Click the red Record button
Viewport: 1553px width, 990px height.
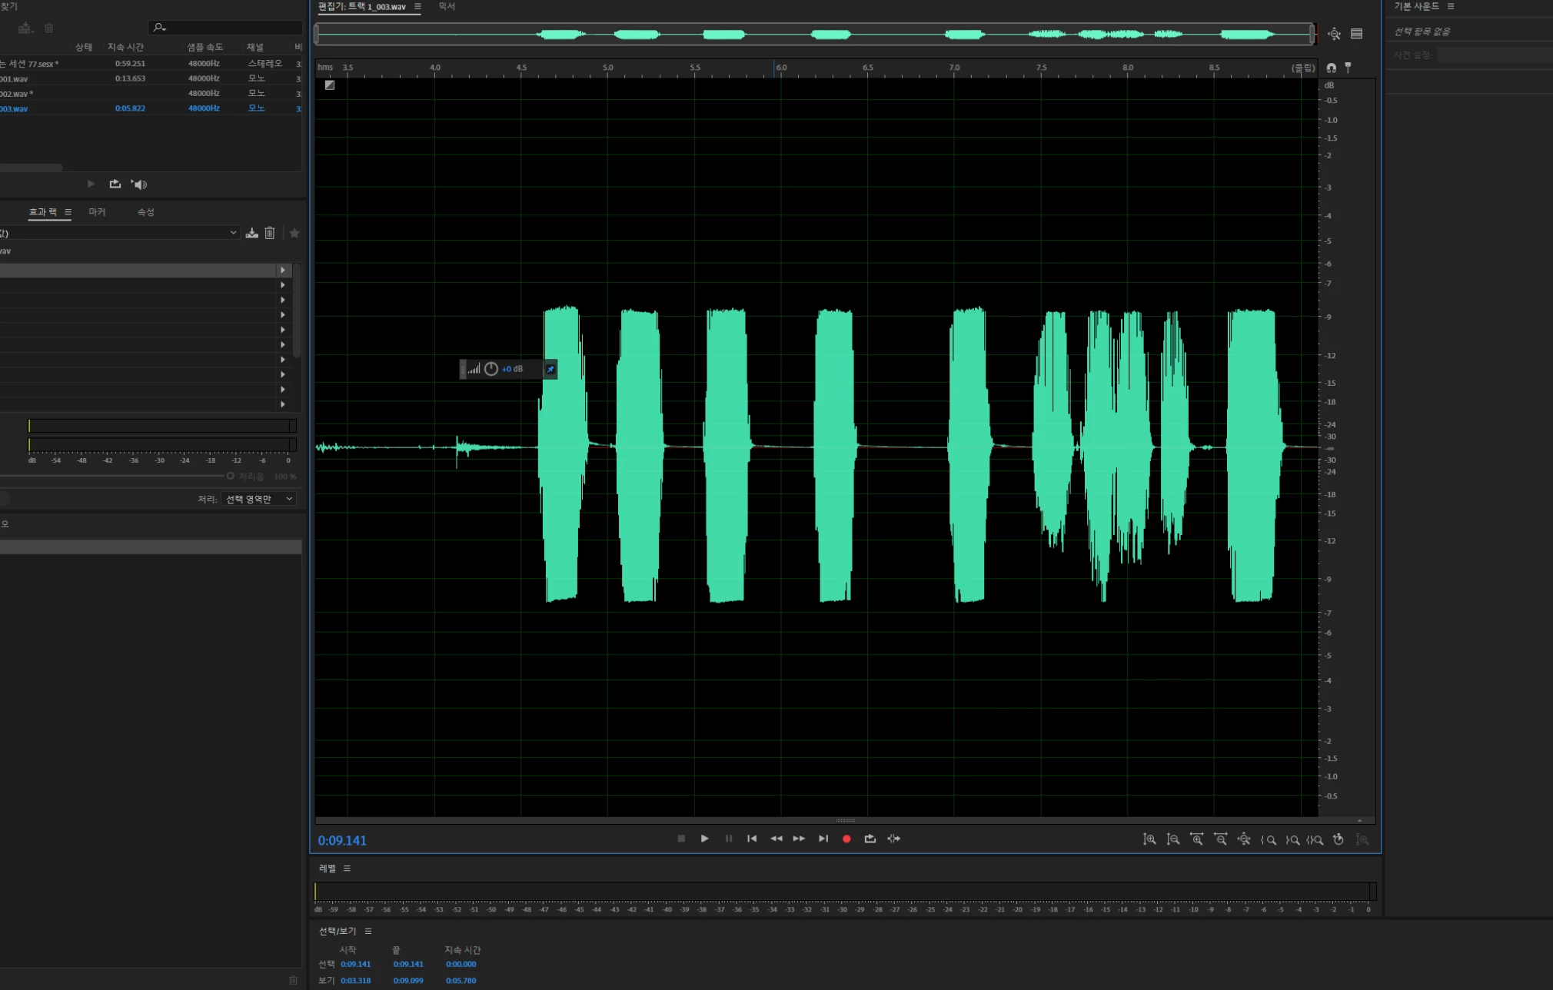coord(846,839)
